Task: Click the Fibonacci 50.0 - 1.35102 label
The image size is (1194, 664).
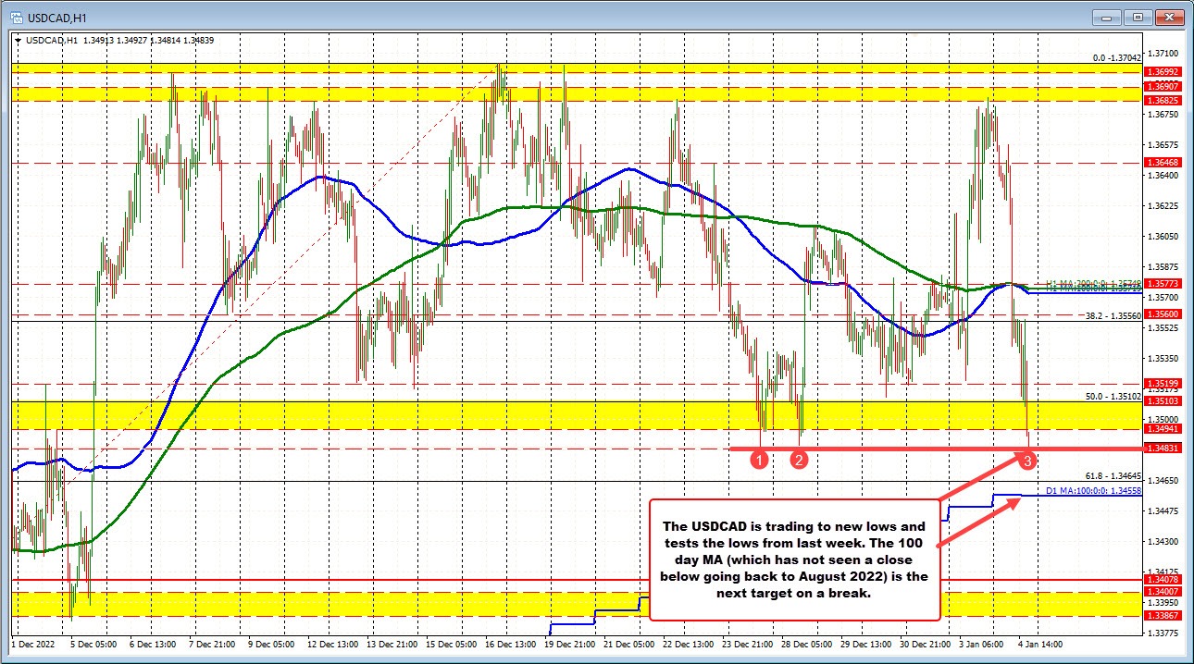Action: tap(1114, 396)
